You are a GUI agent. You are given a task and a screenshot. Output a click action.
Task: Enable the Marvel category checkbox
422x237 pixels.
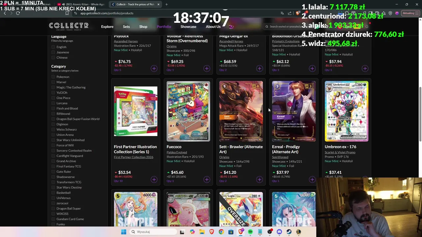(53, 82)
